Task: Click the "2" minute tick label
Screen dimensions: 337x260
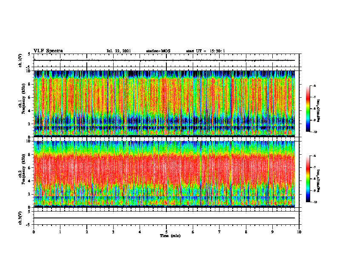Action: click(87, 232)
